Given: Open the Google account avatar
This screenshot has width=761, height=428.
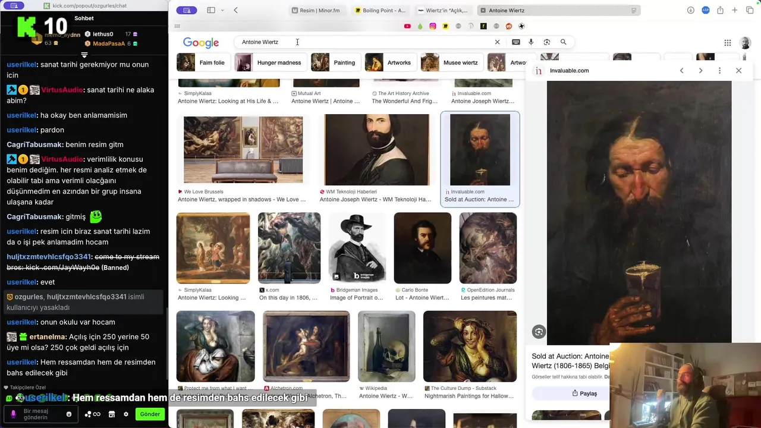Looking at the screenshot, I should click(745, 43).
